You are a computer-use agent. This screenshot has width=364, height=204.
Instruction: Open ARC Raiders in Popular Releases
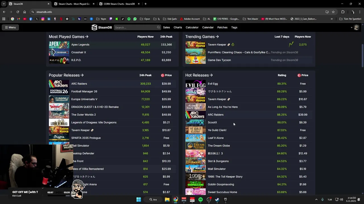pyautogui.click(x=79, y=84)
